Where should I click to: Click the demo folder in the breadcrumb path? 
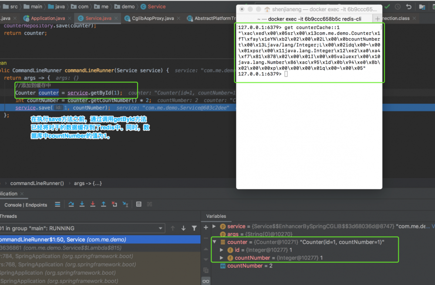point(128,7)
